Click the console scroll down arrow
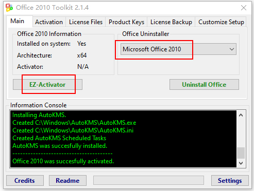254x191 pixels. click(241, 163)
